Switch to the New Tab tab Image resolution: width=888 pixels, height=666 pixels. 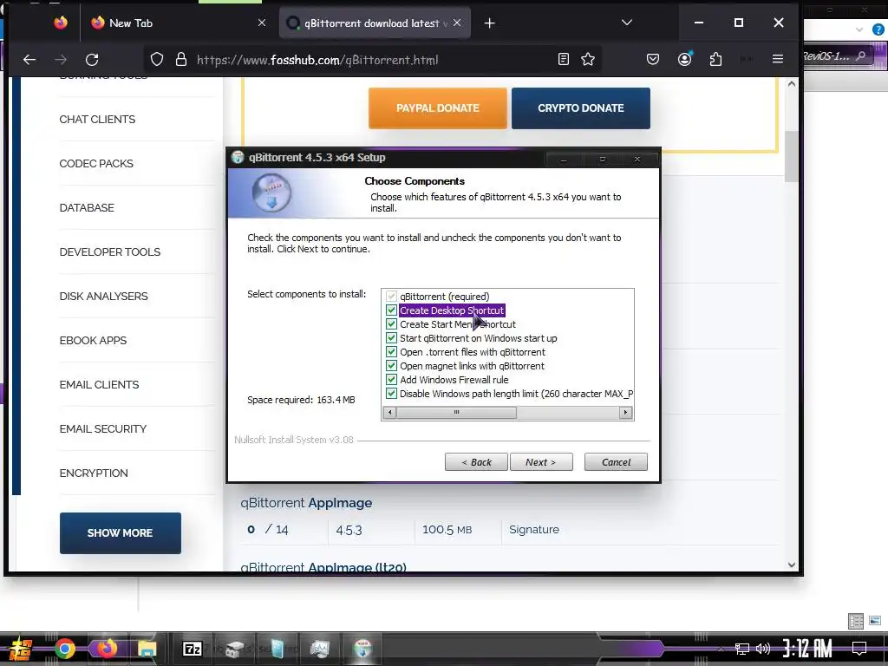point(179,23)
